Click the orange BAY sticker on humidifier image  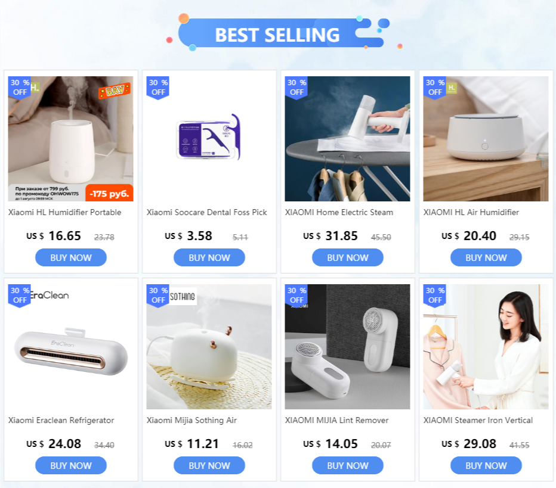point(115,91)
